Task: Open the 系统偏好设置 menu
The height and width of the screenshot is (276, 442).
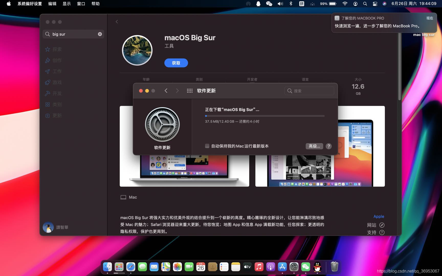Action: pos(30,4)
